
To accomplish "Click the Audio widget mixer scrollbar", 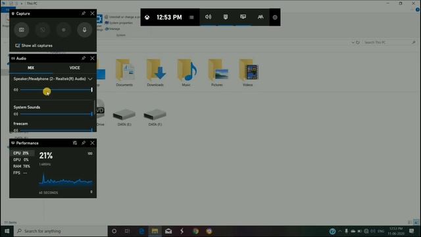I will point(95,108).
